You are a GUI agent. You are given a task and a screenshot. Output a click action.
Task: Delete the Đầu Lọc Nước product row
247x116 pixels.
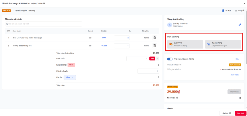(x=155, y=38)
